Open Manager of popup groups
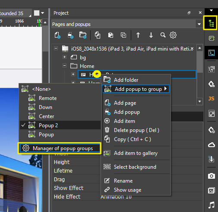The image size is (218, 212). (x=60, y=148)
